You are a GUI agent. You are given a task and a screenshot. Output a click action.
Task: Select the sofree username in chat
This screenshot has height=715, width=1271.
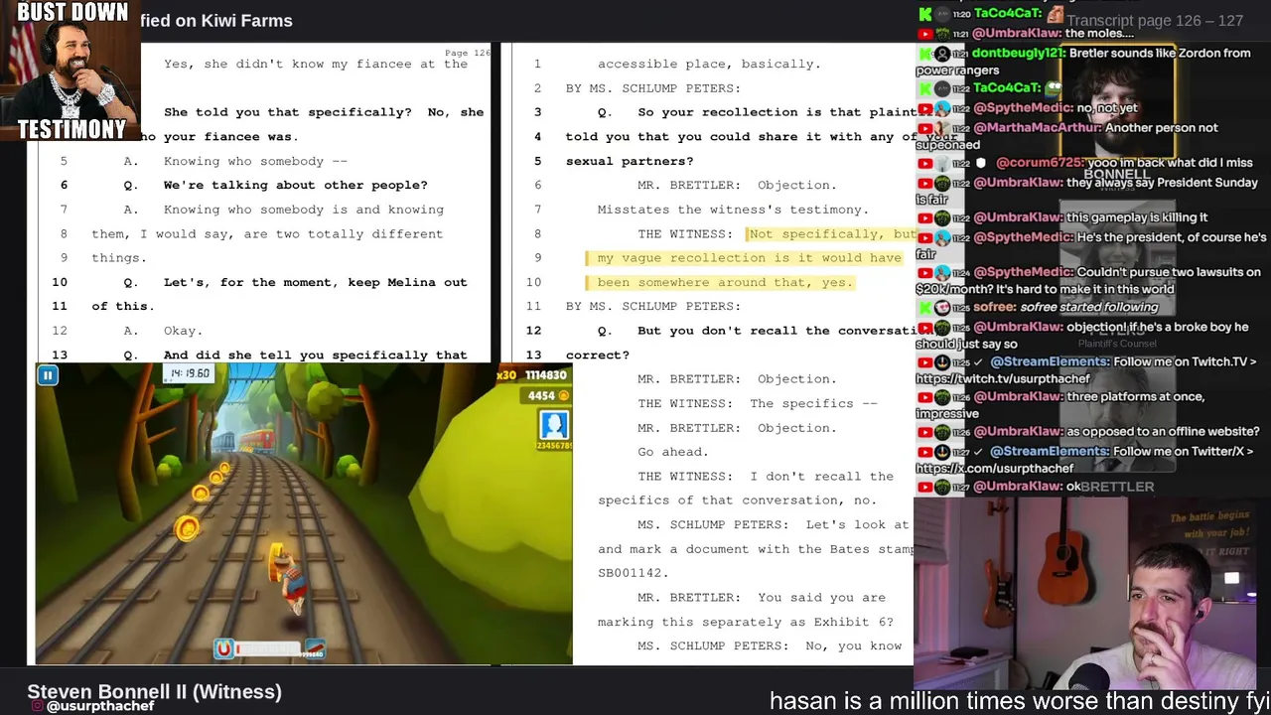click(x=996, y=307)
